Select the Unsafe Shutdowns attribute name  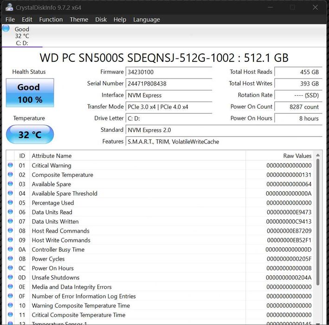click(x=56, y=278)
